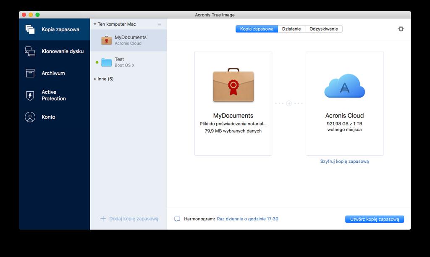
Task: Select Active Protection label in sidebar
Action: click(x=54, y=95)
